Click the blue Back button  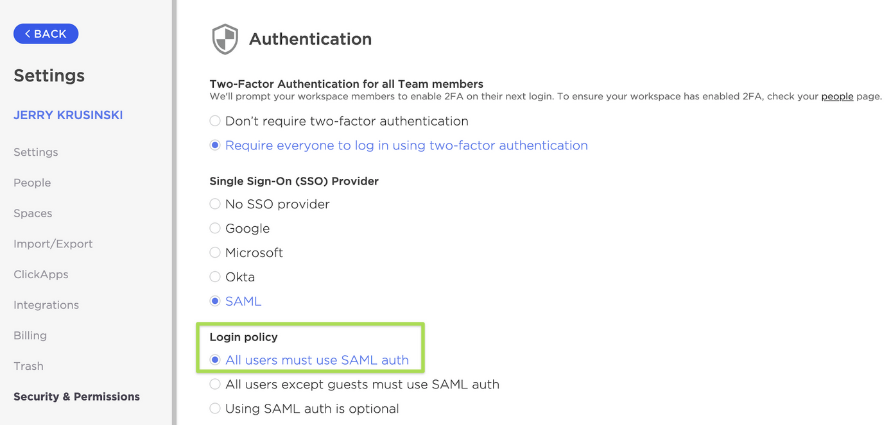[x=46, y=34]
